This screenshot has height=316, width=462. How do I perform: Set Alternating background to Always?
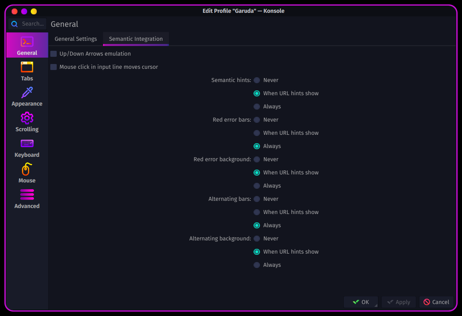[x=257, y=265]
